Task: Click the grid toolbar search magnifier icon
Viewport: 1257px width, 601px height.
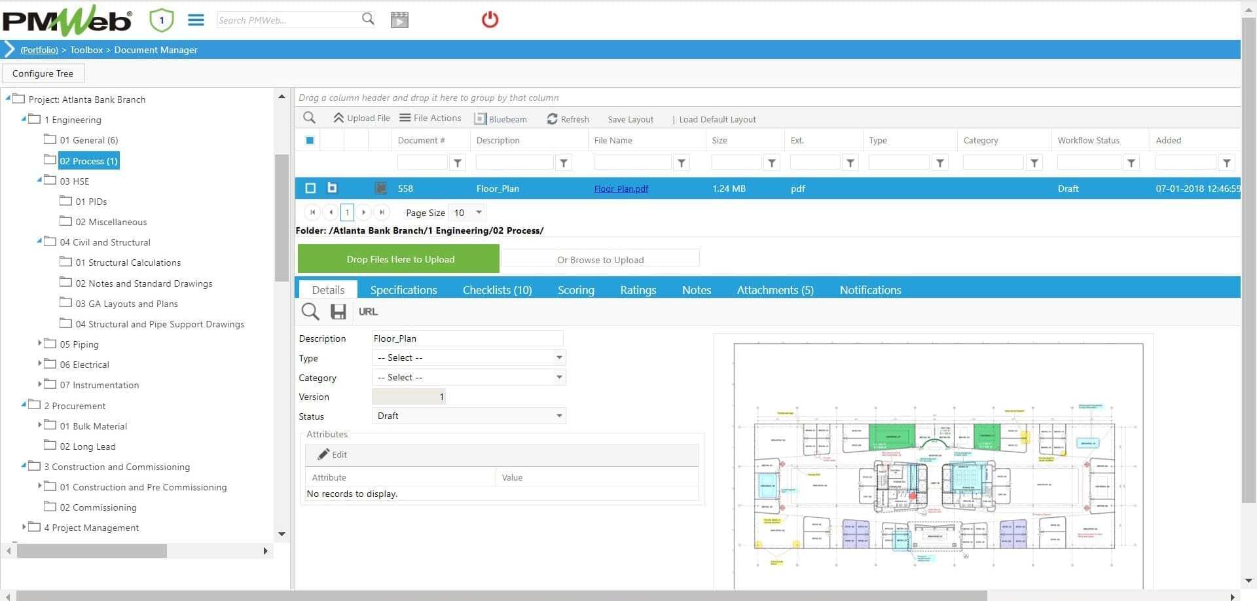Action: pos(310,118)
